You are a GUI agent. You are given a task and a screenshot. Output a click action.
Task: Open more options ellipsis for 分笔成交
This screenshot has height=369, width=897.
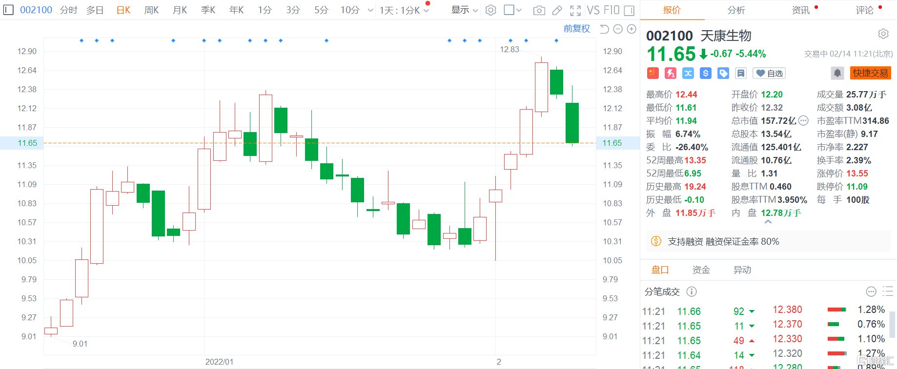tap(871, 291)
